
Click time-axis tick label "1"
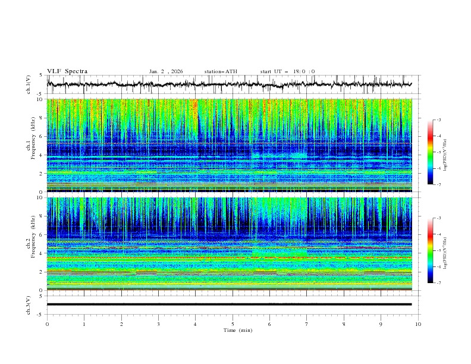pos(84,324)
